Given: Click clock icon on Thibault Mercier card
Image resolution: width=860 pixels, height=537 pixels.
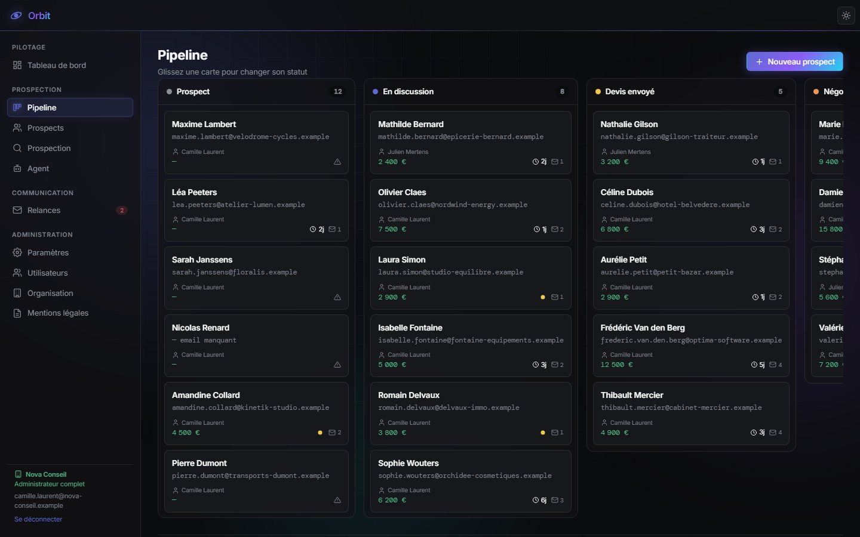Looking at the screenshot, I should [x=754, y=433].
